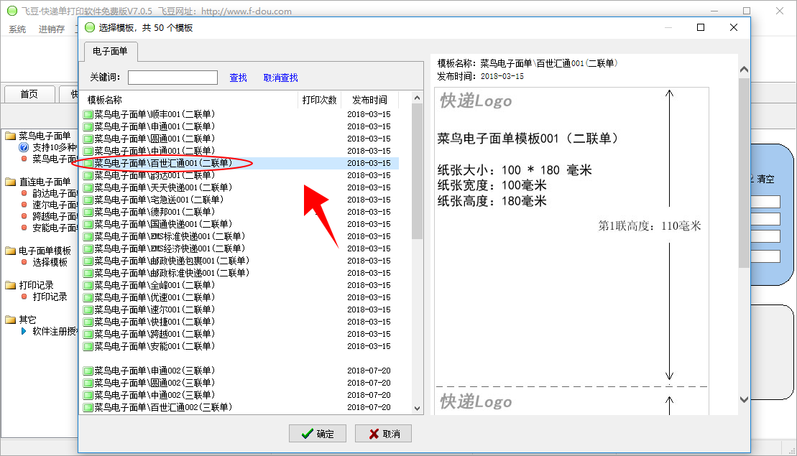Click the template icon beside 宅急送001(二联单)
The image size is (797, 456).
(88, 200)
